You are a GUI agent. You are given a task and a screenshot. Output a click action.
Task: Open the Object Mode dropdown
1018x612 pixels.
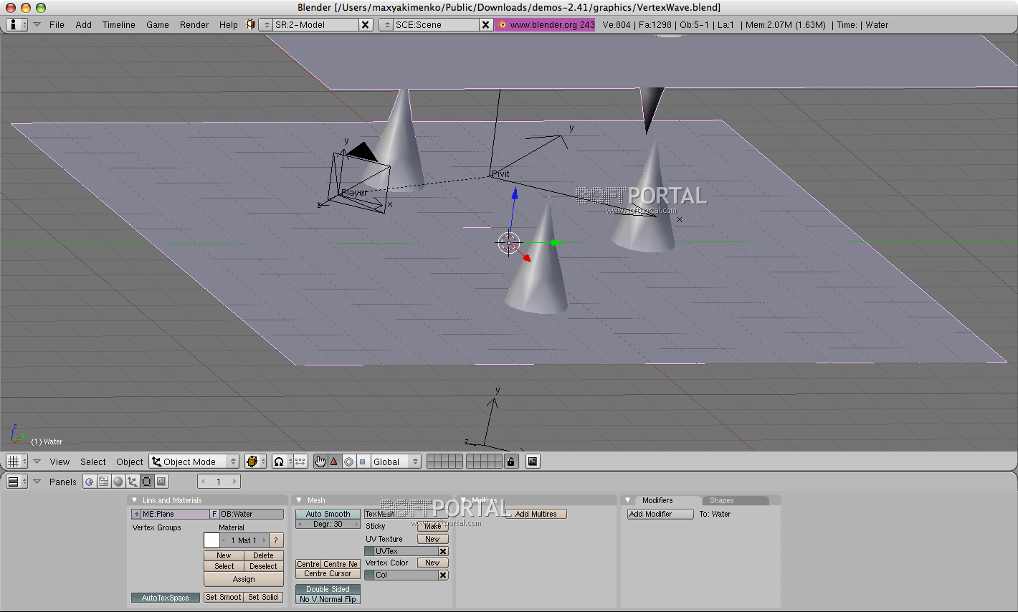point(194,462)
